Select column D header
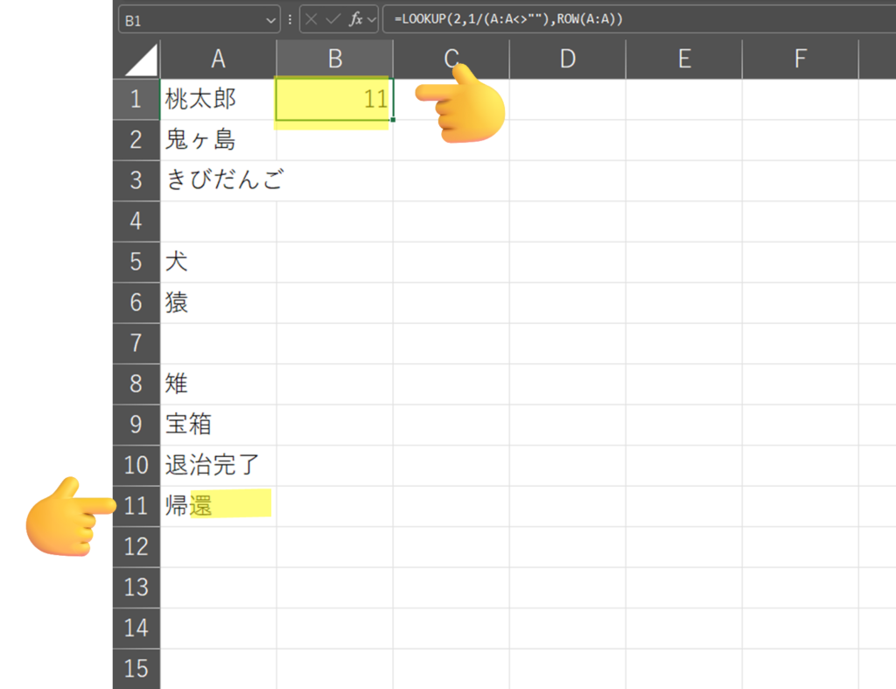The height and width of the screenshot is (689, 896). point(567,59)
